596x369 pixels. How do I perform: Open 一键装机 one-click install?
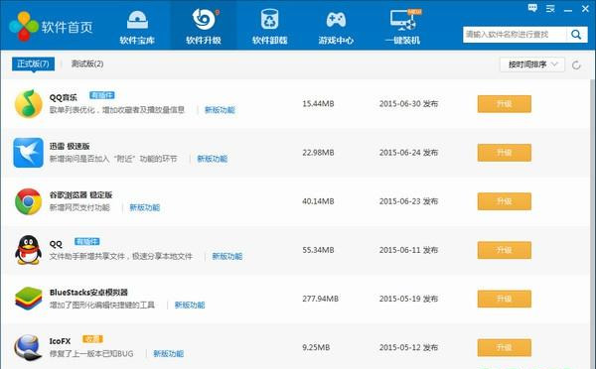(x=402, y=27)
